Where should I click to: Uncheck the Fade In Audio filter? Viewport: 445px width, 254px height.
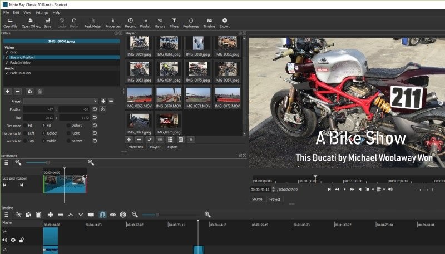tap(7, 73)
